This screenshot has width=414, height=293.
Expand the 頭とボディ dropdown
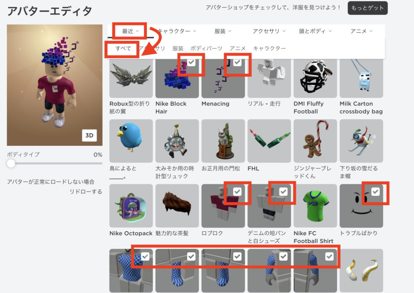[x=315, y=31]
